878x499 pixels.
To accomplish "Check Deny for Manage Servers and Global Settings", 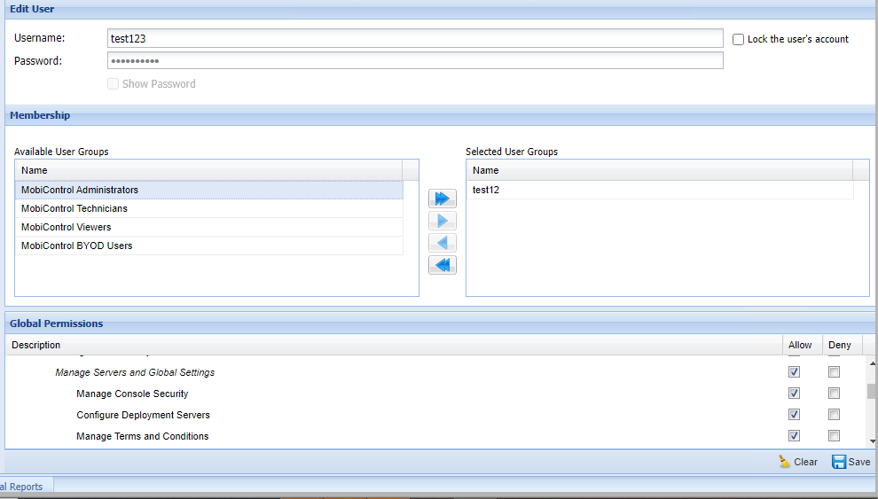I will coord(834,372).
